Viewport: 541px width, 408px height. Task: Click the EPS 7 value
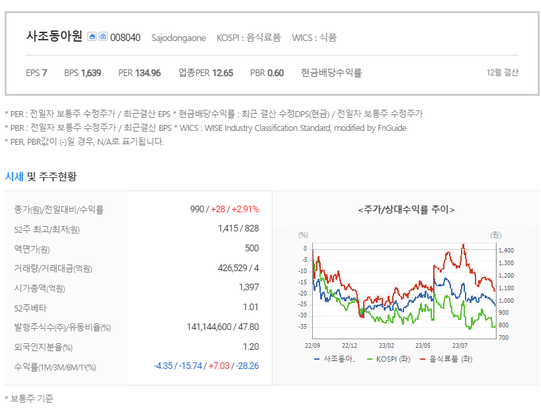click(x=36, y=73)
